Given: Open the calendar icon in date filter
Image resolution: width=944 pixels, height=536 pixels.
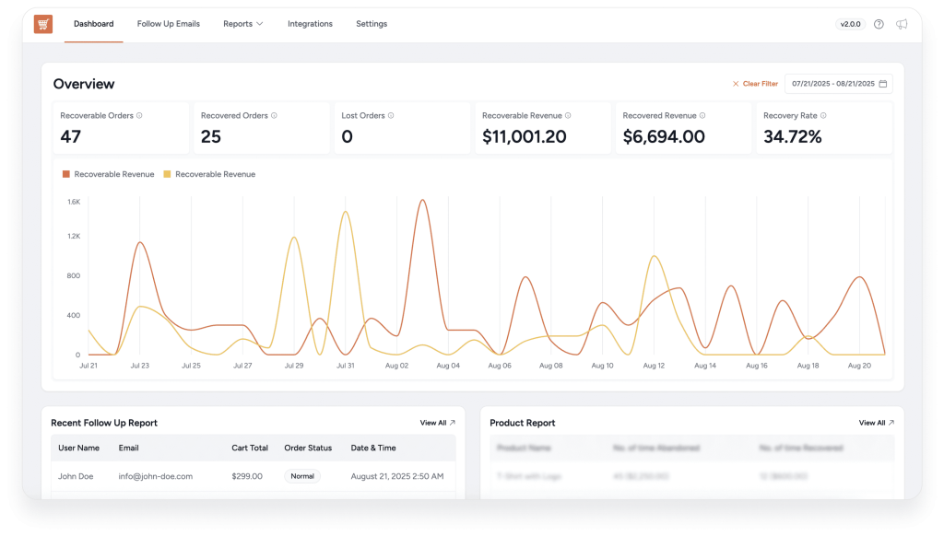Looking at the screenshot, I should click(883, 84).
